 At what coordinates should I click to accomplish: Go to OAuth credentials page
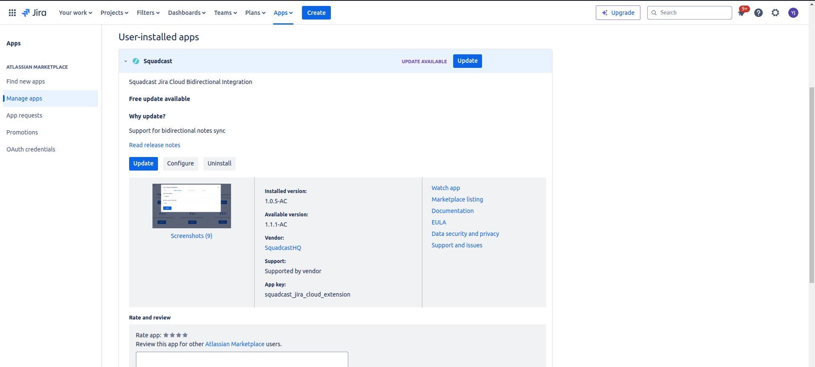click(x=31, y=149)
